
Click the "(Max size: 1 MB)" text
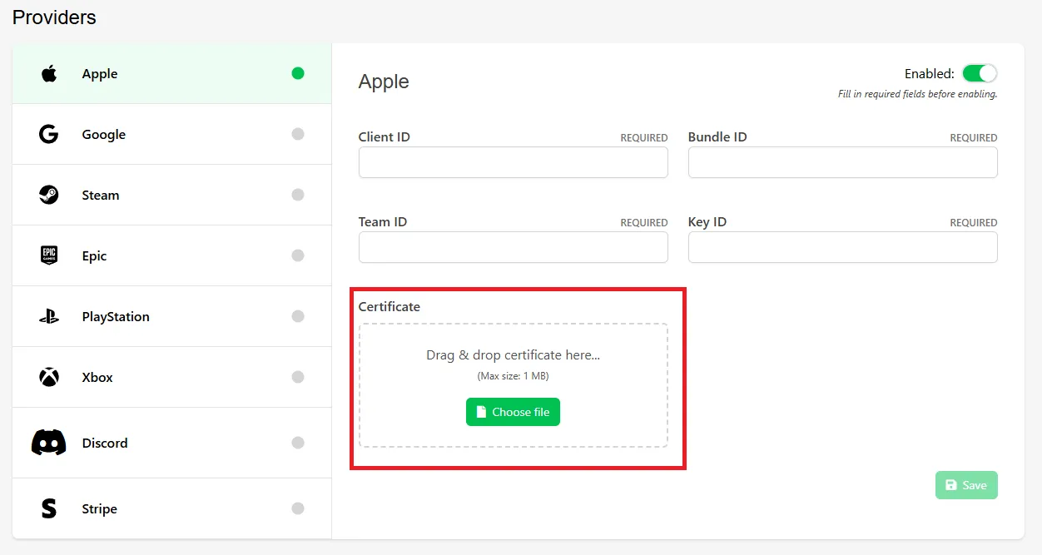(514, 376)
